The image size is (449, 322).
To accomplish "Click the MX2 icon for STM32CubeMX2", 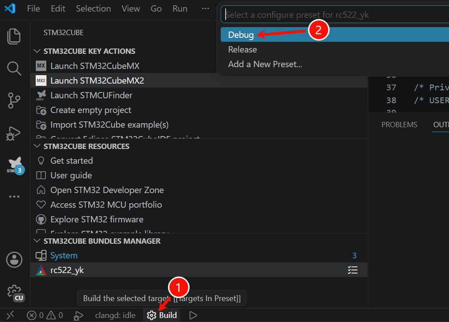I will tap(41, 80).
